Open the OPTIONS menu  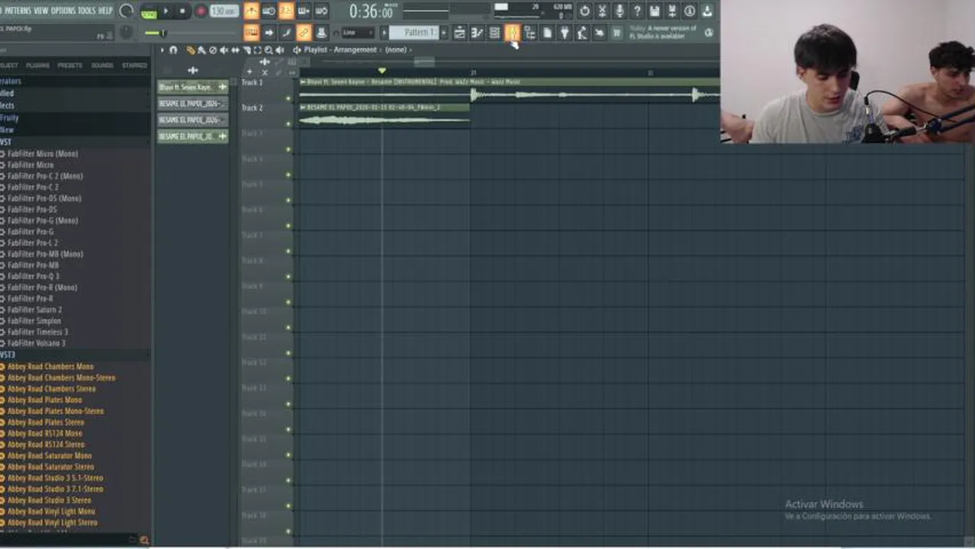pyautogui.click(x=63, y=11)
